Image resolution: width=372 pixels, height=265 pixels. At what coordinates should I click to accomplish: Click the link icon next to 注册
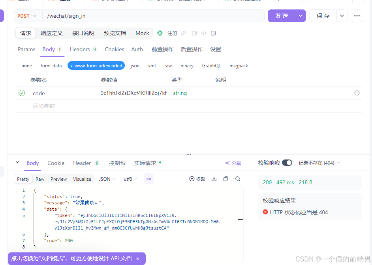[183, 33]
